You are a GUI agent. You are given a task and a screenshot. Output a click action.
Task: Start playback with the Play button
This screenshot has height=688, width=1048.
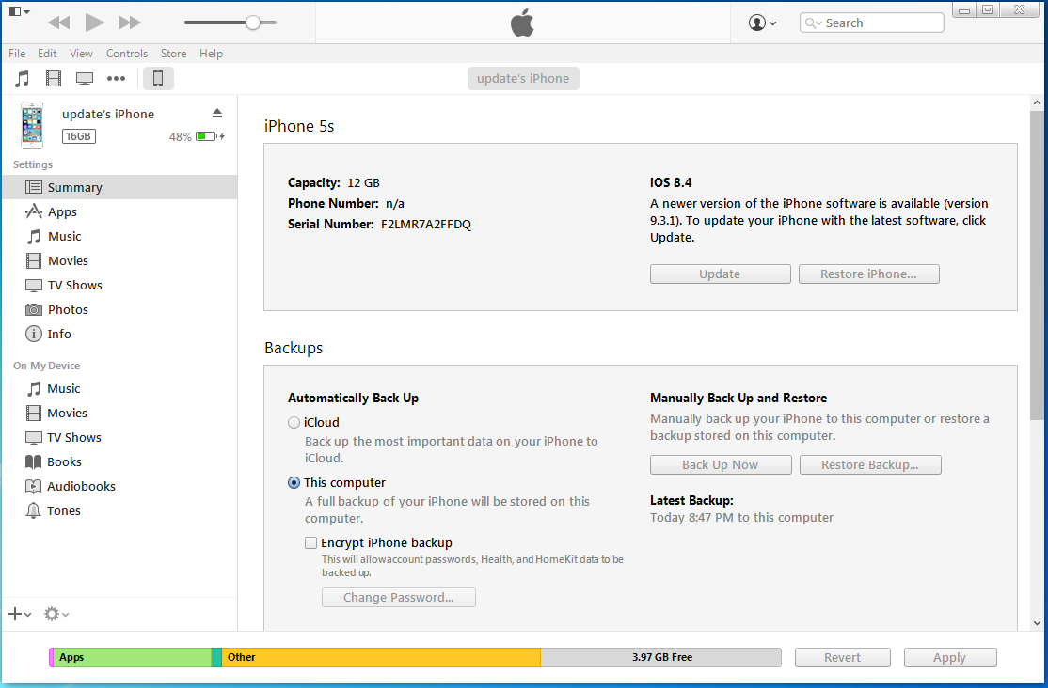pos(94,22)
